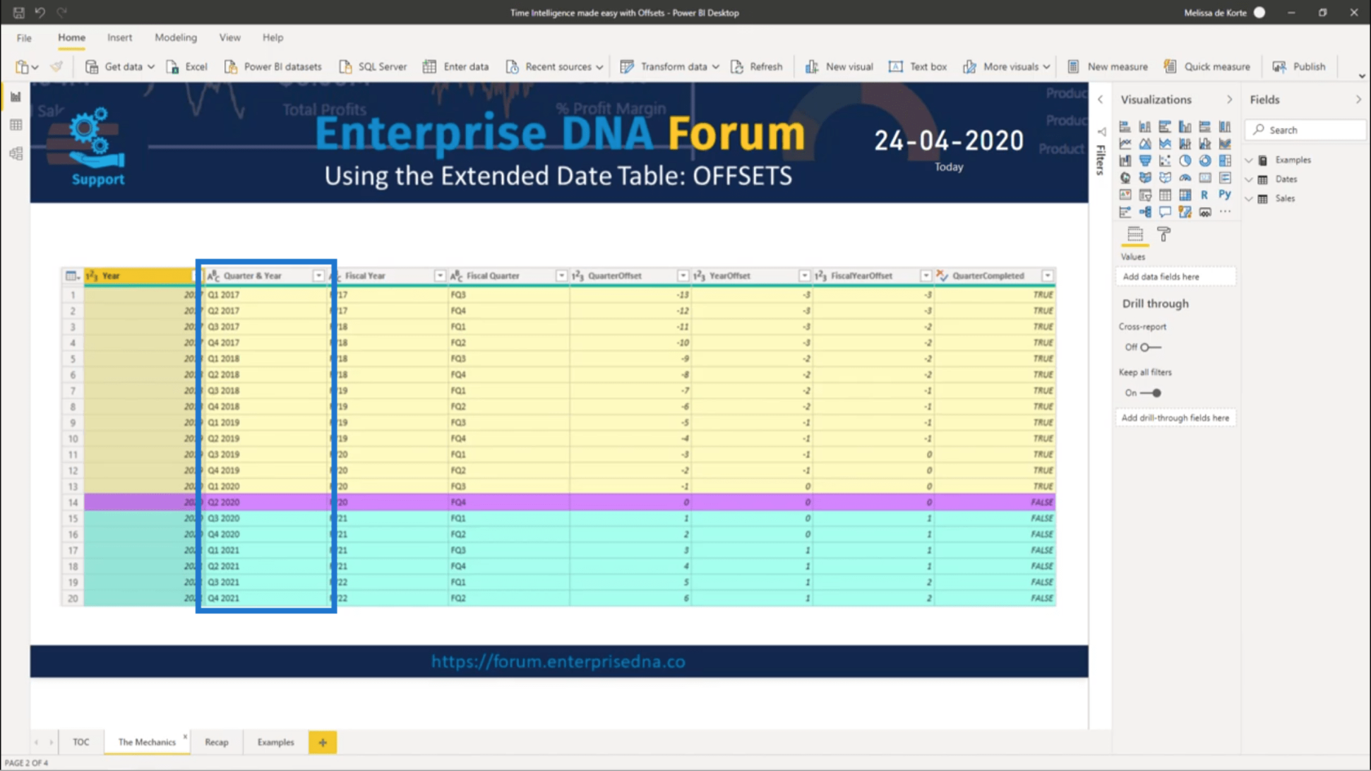The height and width of the screenshot is (771, 1371).
Task: Select the Clustered column chart visual
Action: [x=1185, y=126]
